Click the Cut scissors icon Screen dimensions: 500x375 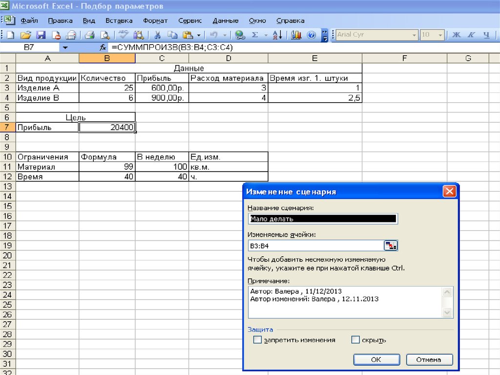coord(158,35)
